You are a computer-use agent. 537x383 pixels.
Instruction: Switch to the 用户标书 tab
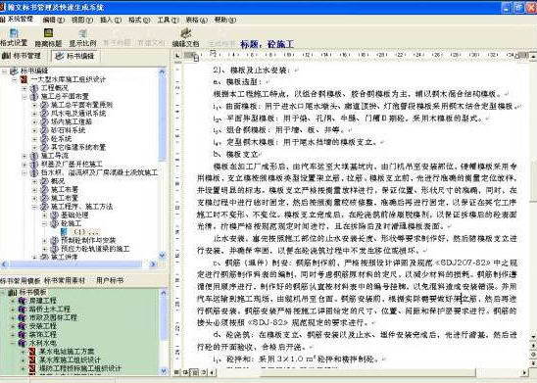[x=109, y=281]
